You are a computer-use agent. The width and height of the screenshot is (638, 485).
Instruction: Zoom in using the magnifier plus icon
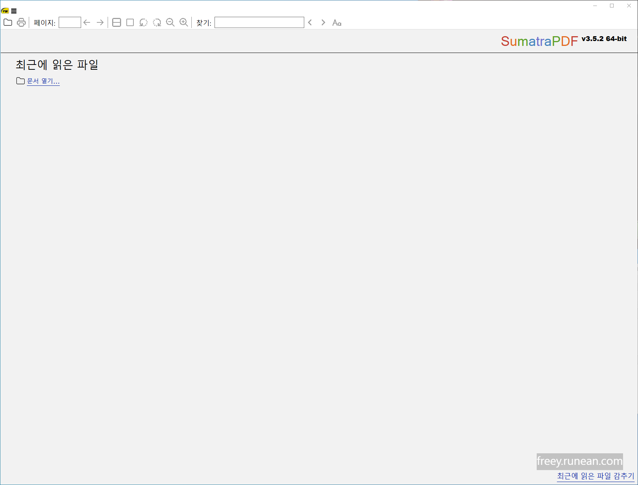[184, 22]
